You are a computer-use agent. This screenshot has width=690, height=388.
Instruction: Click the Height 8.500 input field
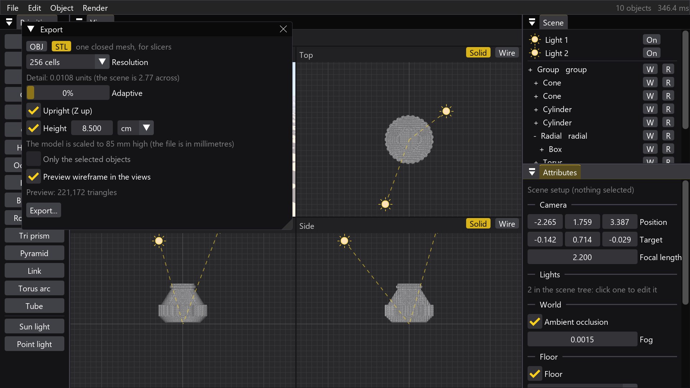pyautogui.click(x=92, y=128)
